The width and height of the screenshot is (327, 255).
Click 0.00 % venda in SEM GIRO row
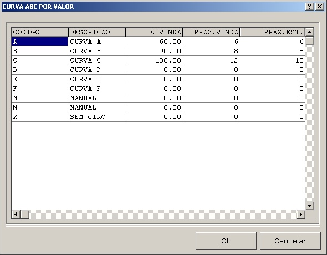tap(154, 117)
